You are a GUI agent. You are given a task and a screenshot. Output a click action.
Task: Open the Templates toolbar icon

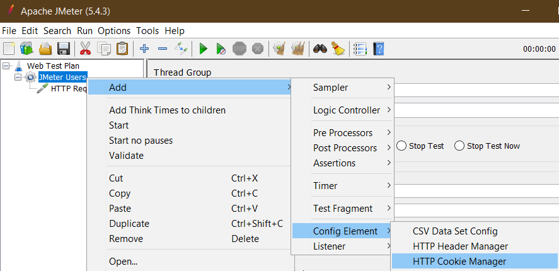click(26, 48)
